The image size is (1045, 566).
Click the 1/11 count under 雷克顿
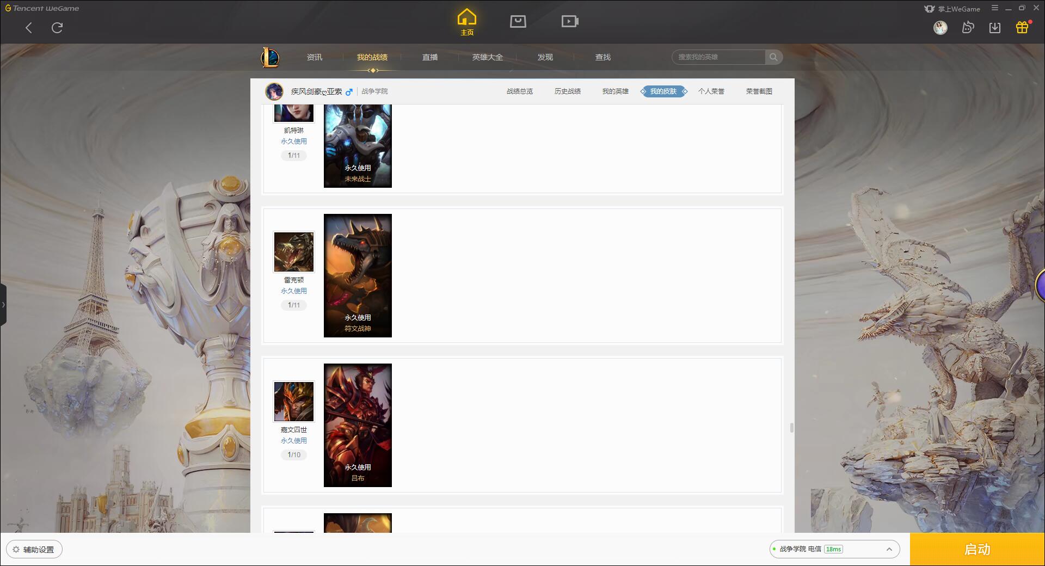[x=294, y=305]
